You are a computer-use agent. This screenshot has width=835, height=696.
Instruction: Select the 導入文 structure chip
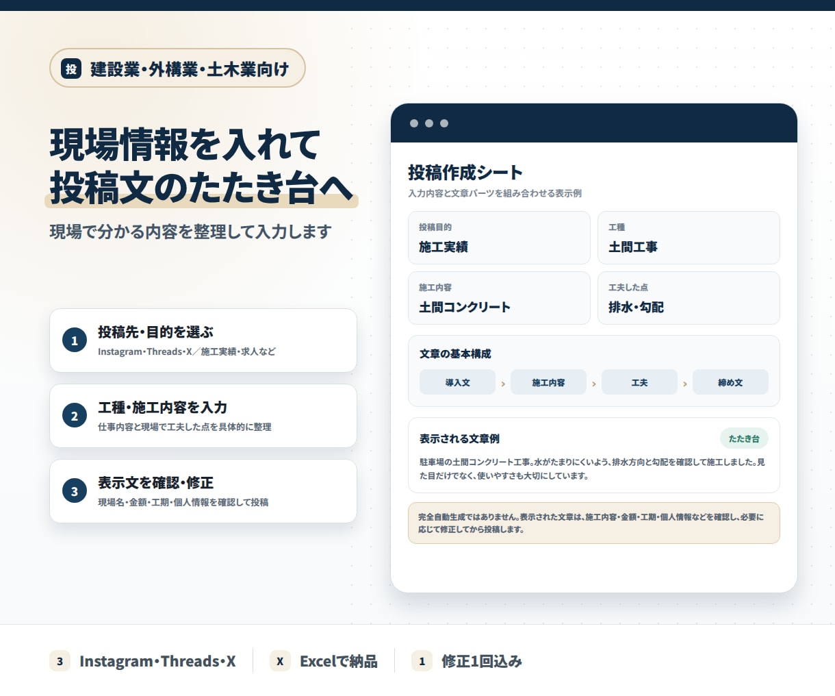point(457,382)
